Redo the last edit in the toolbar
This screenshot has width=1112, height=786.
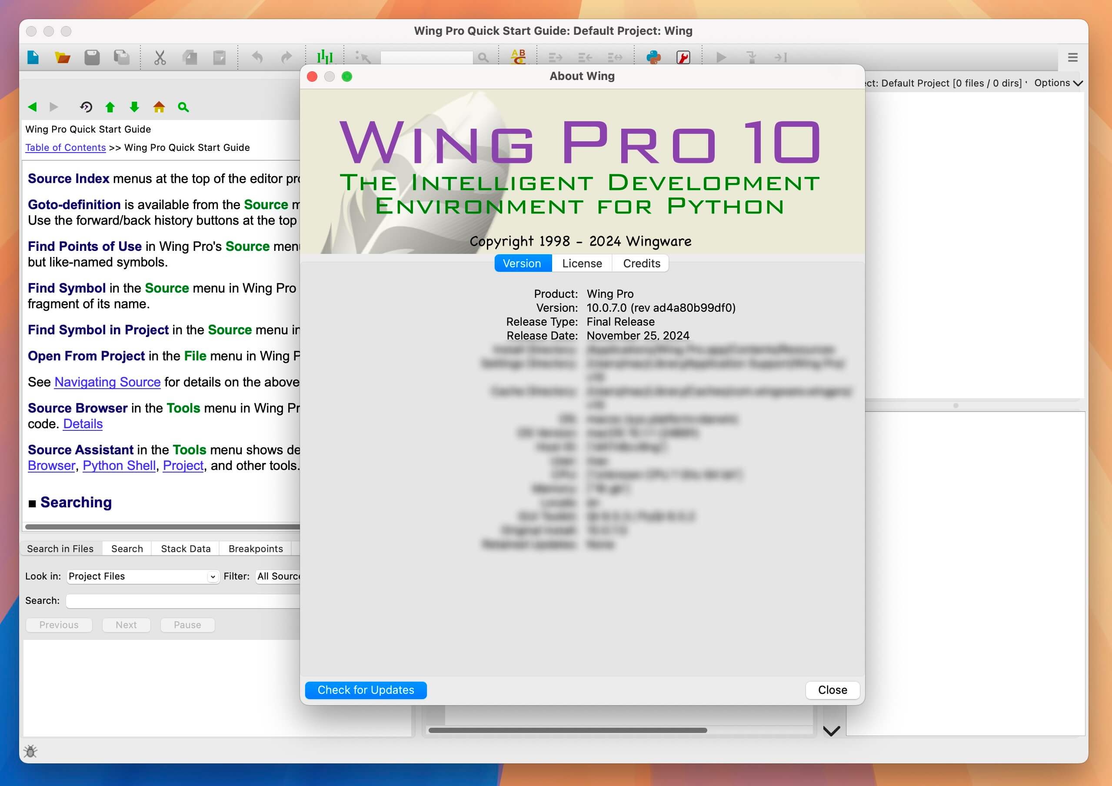pos(287,58)
